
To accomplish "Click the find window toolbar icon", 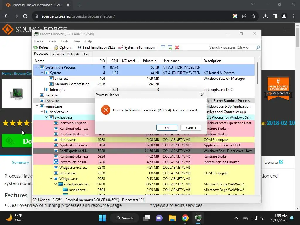I will pyautogui.click(x=163, y=47).
